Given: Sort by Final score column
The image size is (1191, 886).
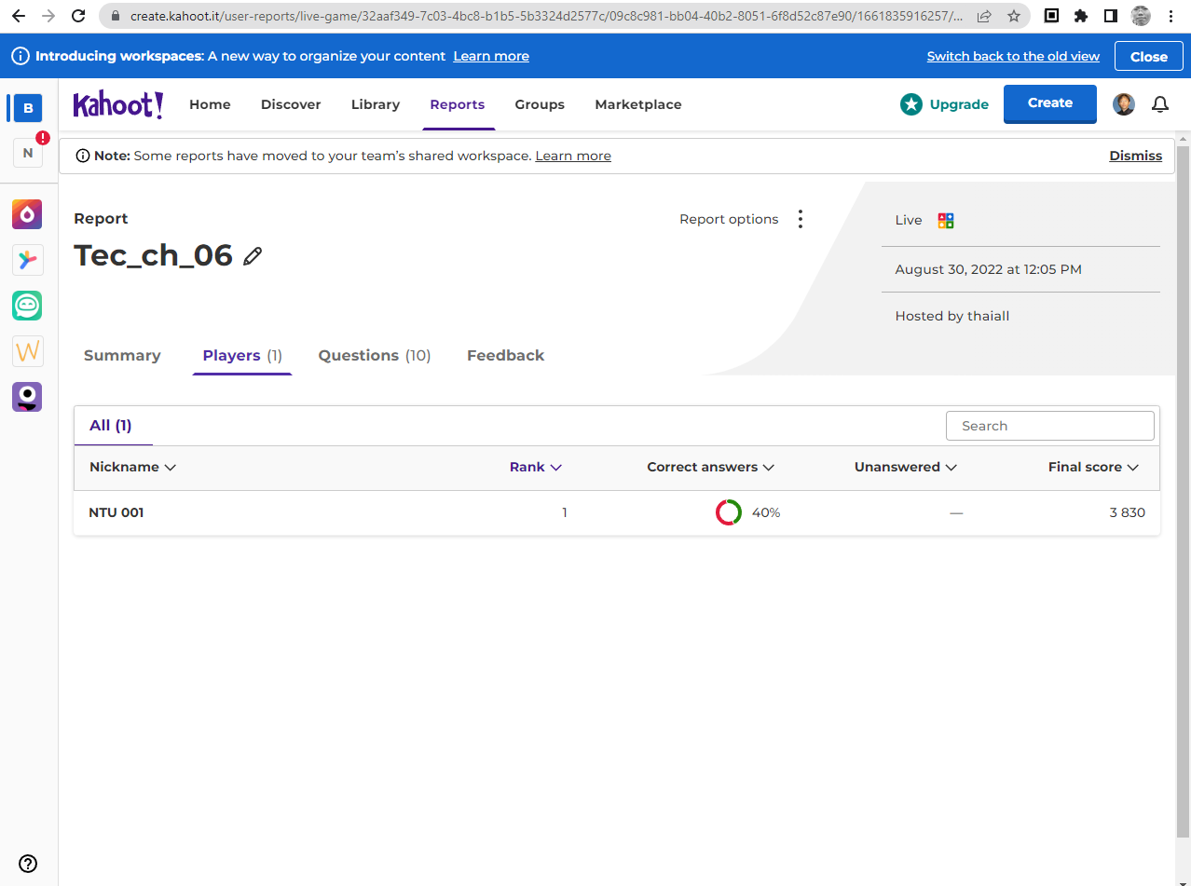Looking at the screenshot, I should 1093,467.
